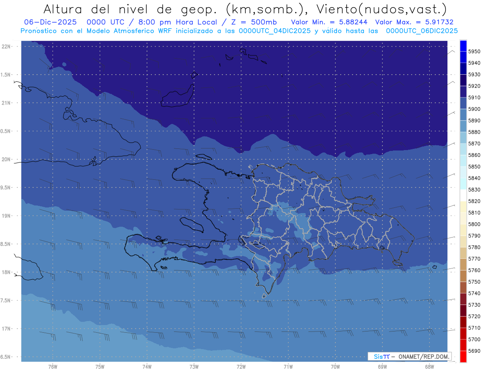Click the 5880 legend value
The width and height of the screenshot is (482, 372).
pyautogui.click(x=474, y=132)
